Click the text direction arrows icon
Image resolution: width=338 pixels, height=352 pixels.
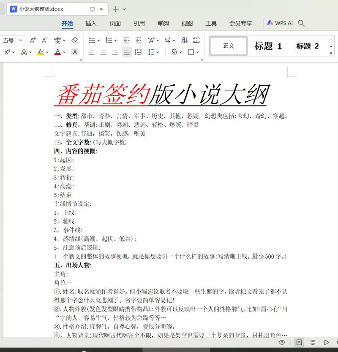point(167,41)
